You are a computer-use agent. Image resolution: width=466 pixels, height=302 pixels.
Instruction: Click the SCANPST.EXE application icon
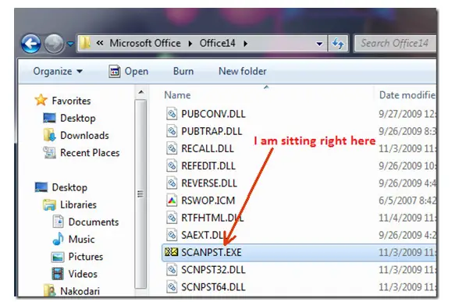pos(171,252)
